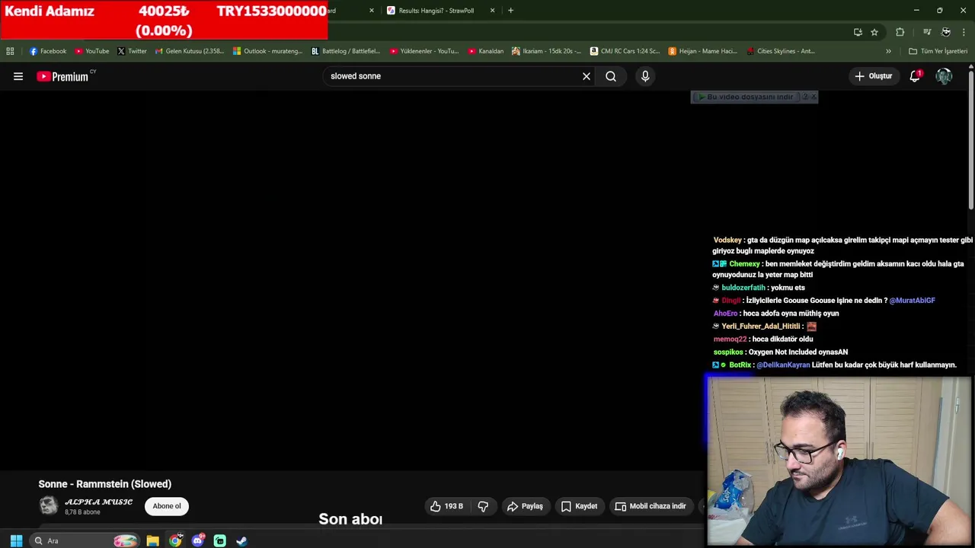Click 'Bu video dosyasını indir' download bar
975x548 pixels.
[x=745, y=97]
